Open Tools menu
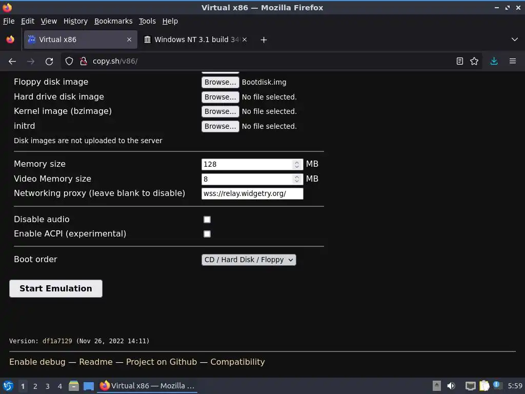525x394 pixels. point(147,21)
